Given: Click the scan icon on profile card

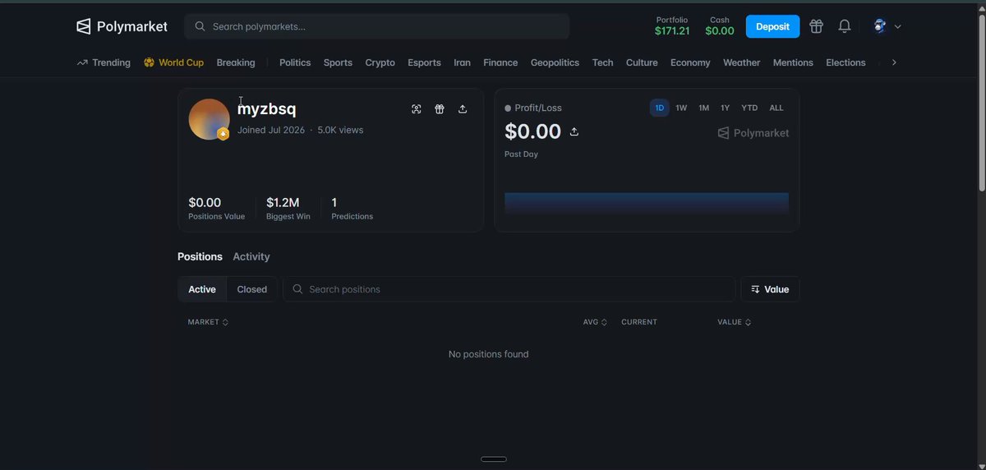Looking at the screenshot, I should click(417, 109).
